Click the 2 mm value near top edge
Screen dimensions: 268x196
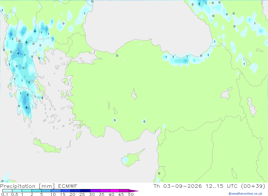pyautogui.click(x=199, y=4)
